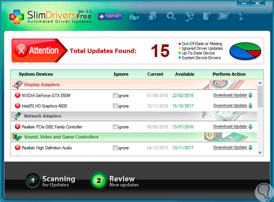Click the total updates count 15

(x=160, y=50)
